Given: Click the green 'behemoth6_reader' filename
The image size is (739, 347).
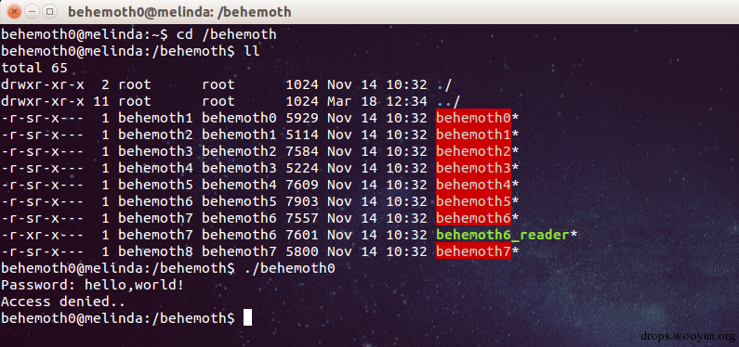Looking at the screenshot, I should point(503,235).
